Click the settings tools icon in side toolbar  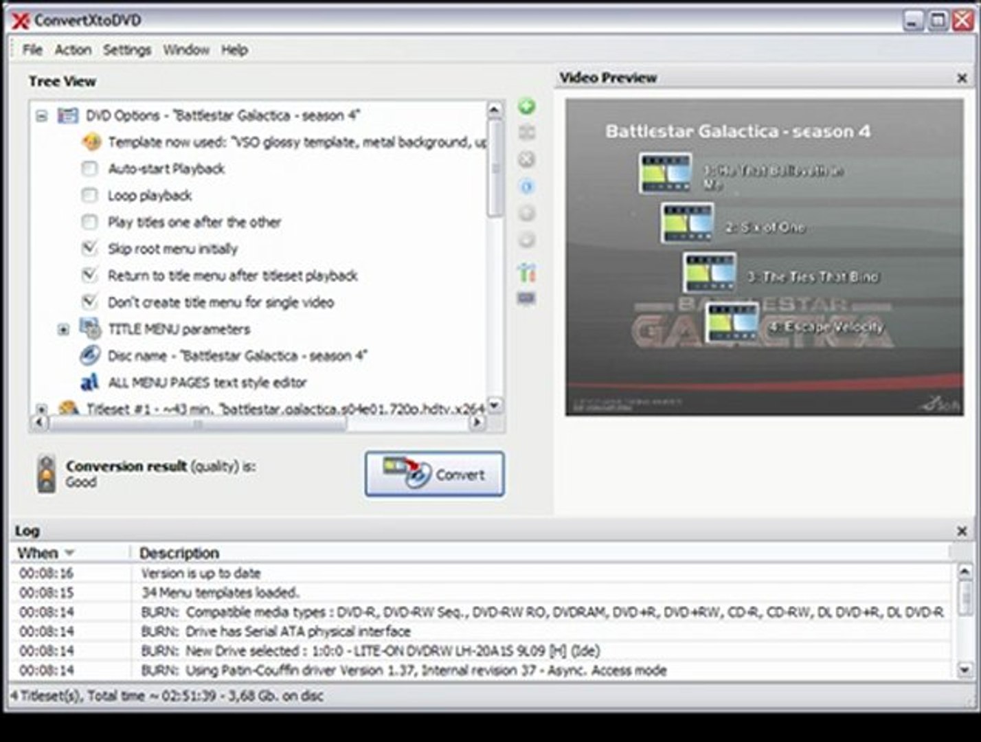click(527, 273)
